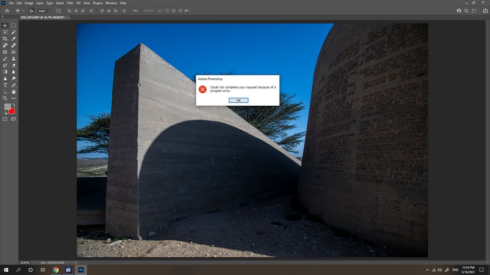Open the Move tool preset picker arrow
The image size is (490, 275).
tap(23, 11)
